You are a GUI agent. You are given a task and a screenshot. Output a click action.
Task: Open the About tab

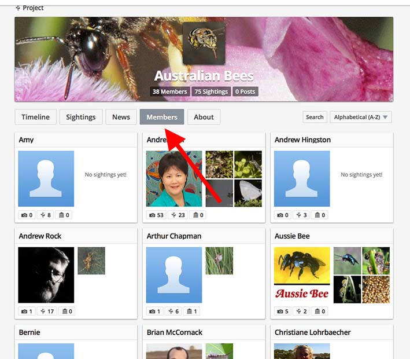click(x=204, y=117)
